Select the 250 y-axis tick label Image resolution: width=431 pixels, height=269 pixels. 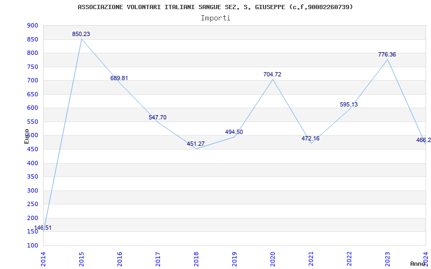pyautogui.click(x=32, y=204)
